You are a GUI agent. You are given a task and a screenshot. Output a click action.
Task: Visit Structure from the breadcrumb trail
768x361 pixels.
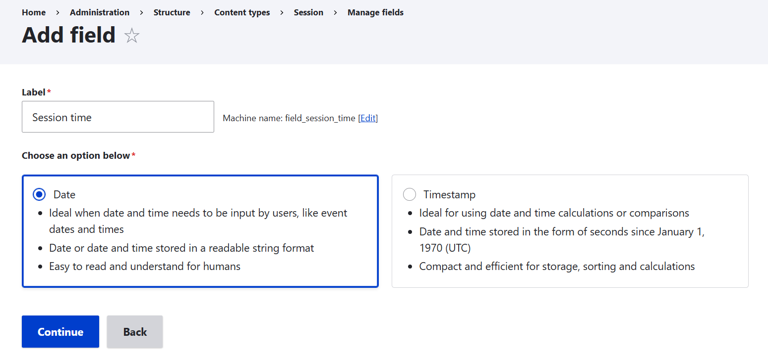pyautogui.click(x=172, y=12)
